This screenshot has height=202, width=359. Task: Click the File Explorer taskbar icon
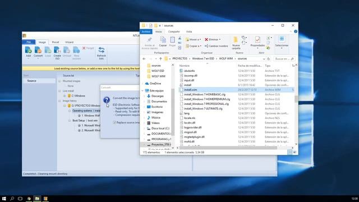pyautogui.click(x=37, y=199)
